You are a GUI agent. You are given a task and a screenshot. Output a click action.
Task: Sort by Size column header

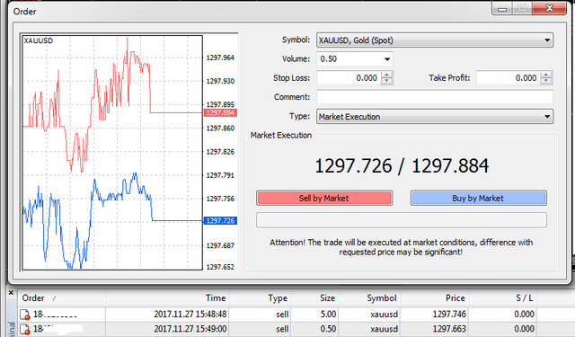coord(314,298)
